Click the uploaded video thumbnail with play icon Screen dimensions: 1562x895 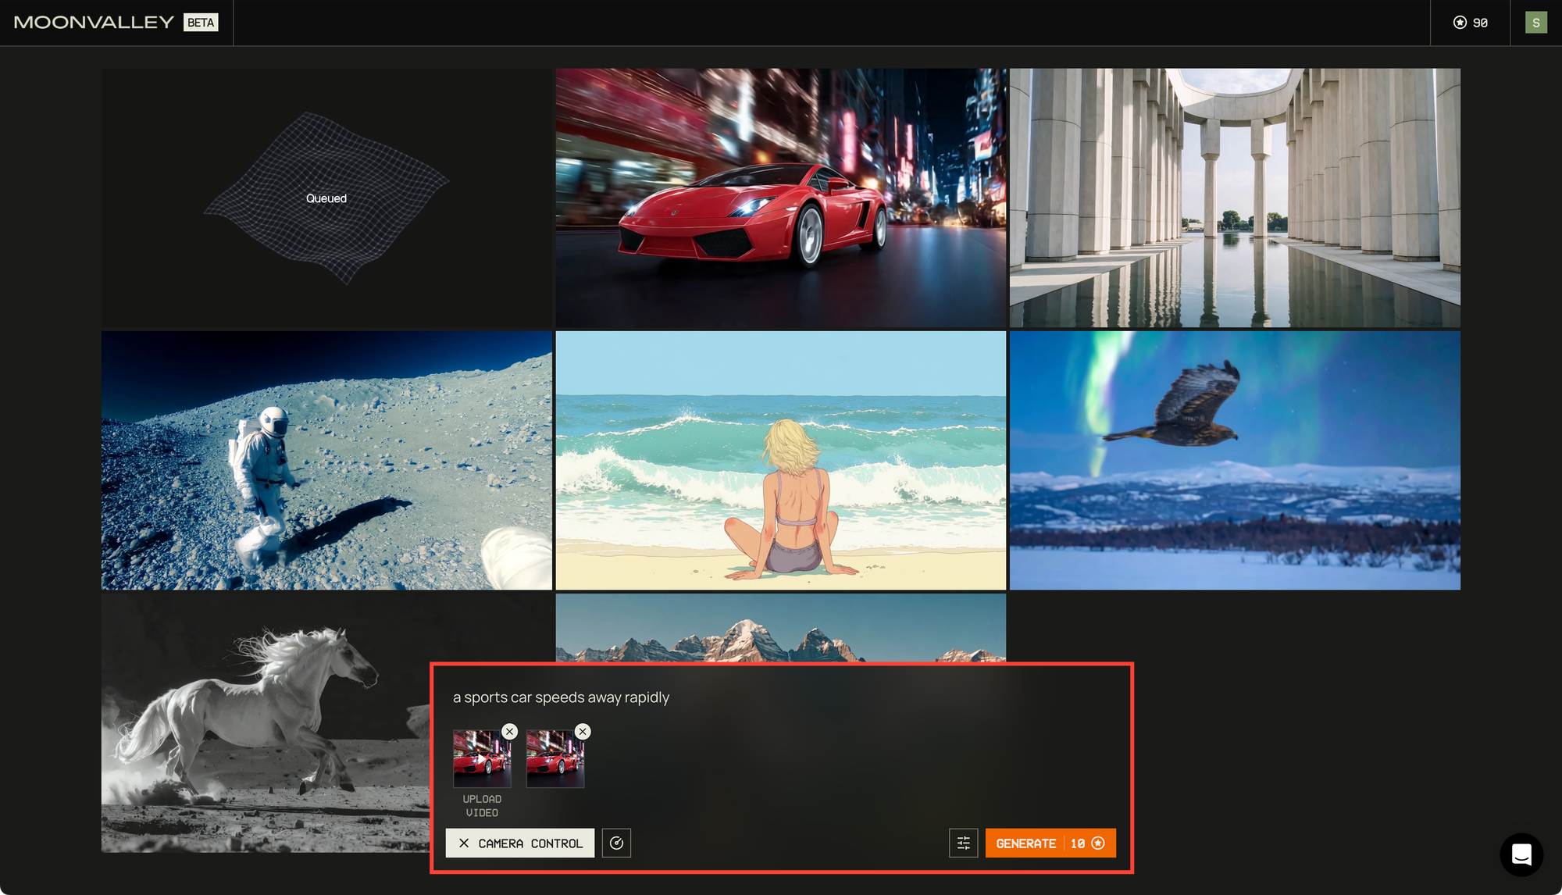[x=482, y=758]
